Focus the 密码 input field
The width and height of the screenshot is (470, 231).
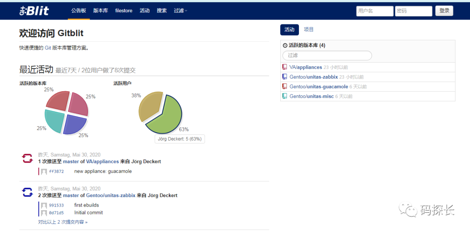[414, 11]
